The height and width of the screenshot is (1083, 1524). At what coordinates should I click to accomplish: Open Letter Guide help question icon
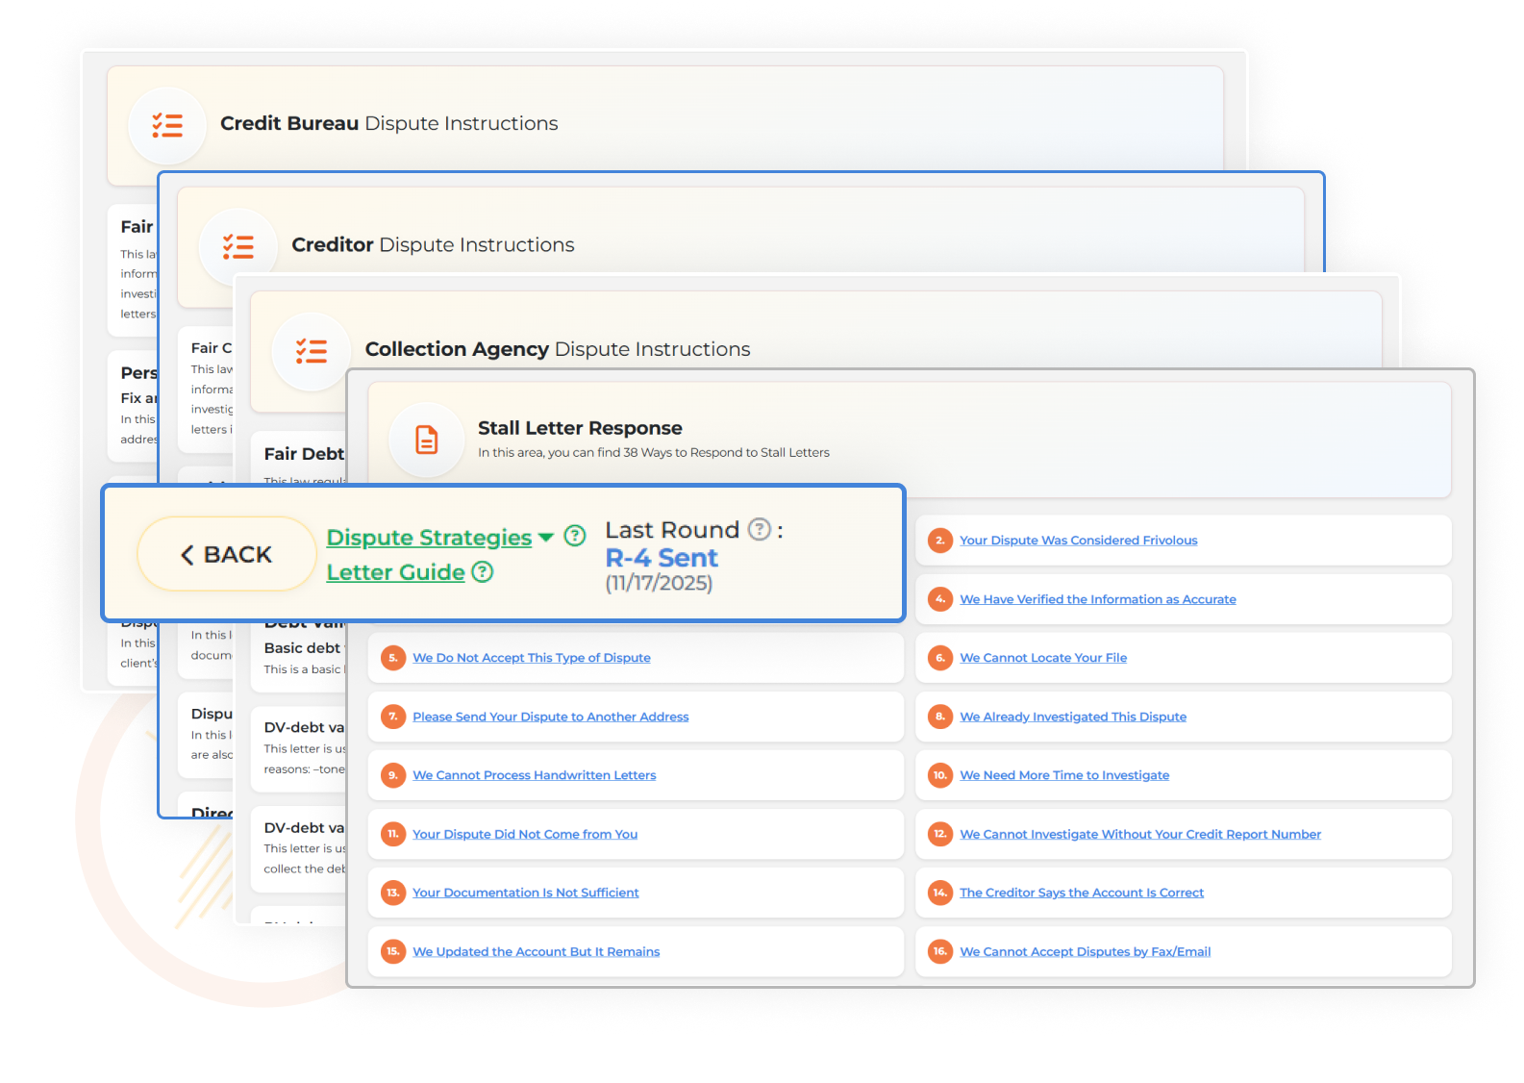483,572
